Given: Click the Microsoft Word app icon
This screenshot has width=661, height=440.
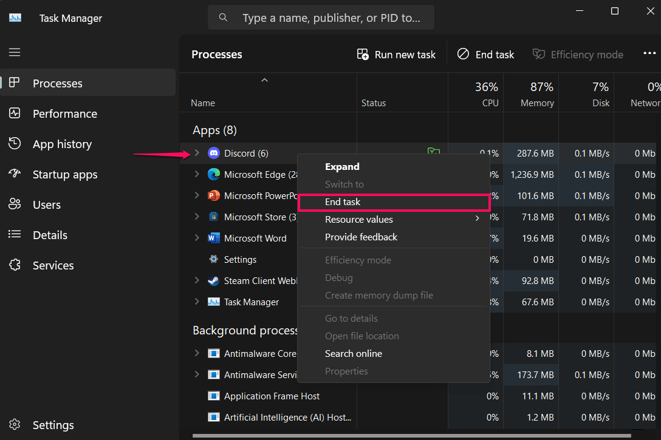Looking at the screenshot, I should (214, 239).
